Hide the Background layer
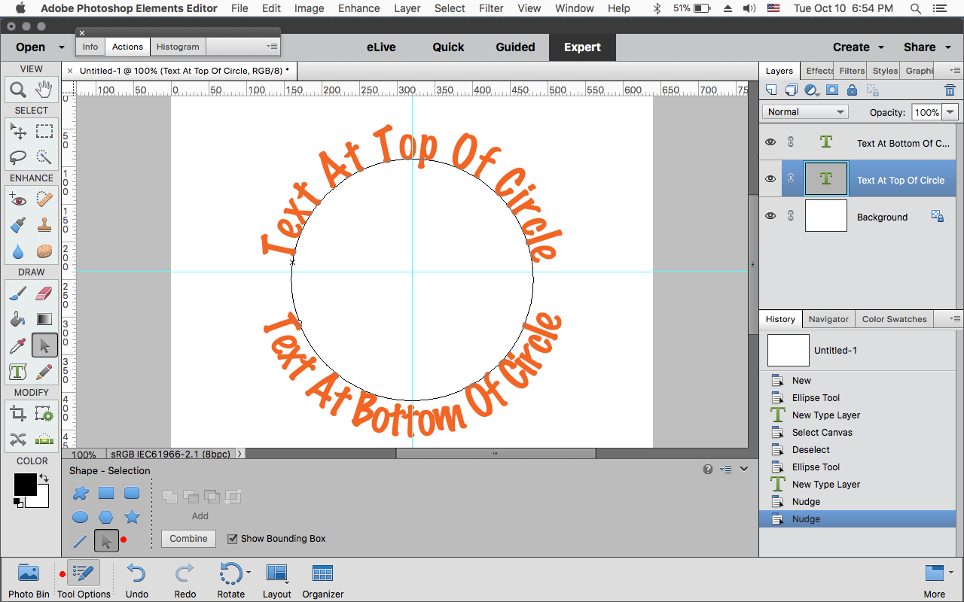 click(x=770, y=216)
